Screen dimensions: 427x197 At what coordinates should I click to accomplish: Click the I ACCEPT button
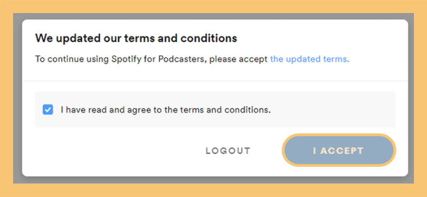pyautogui.click(x=338, y=150)
